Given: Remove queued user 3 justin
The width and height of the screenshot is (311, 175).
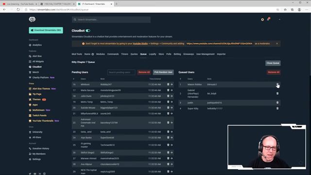Looking at the screenshot, I should tap(277, 103).
